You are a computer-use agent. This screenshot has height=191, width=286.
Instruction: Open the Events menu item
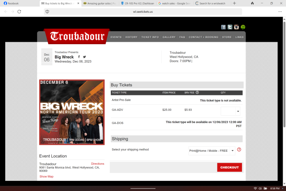116,37
